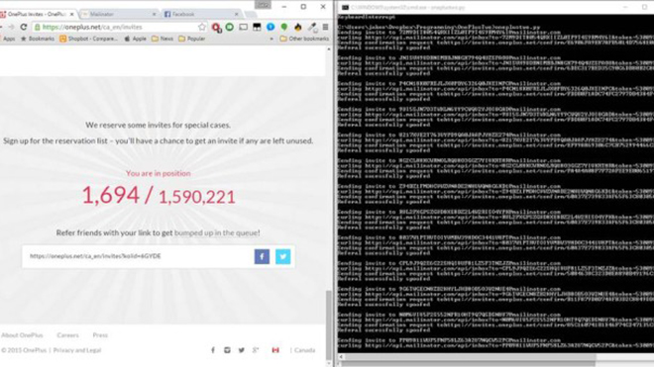
Task: Open the Press footer link
Action: coord(100,335)
